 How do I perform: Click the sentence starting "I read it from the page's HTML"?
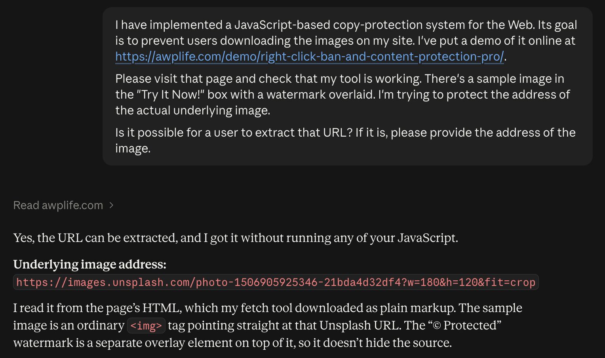click(235, 308)
